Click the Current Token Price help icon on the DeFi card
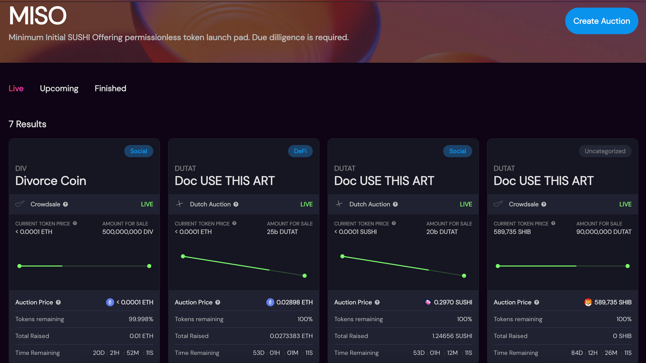 [x=234, y=223]
